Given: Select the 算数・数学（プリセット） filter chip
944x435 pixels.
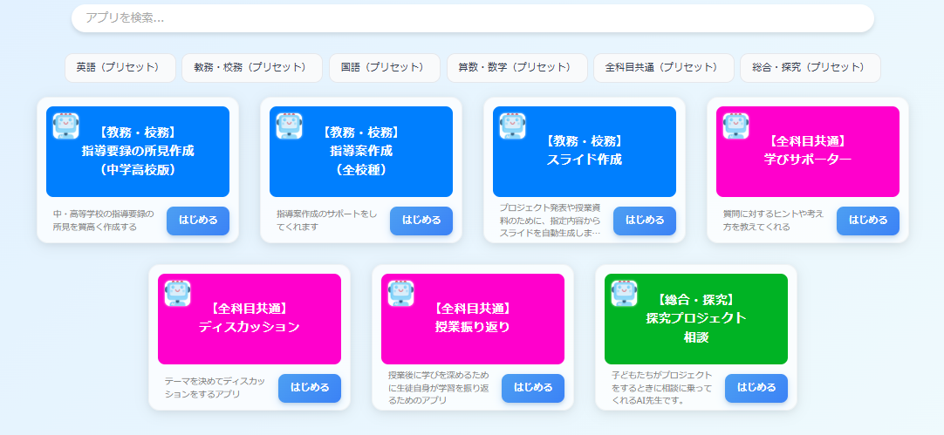Looking at the screenshot, I should [517, 68].
